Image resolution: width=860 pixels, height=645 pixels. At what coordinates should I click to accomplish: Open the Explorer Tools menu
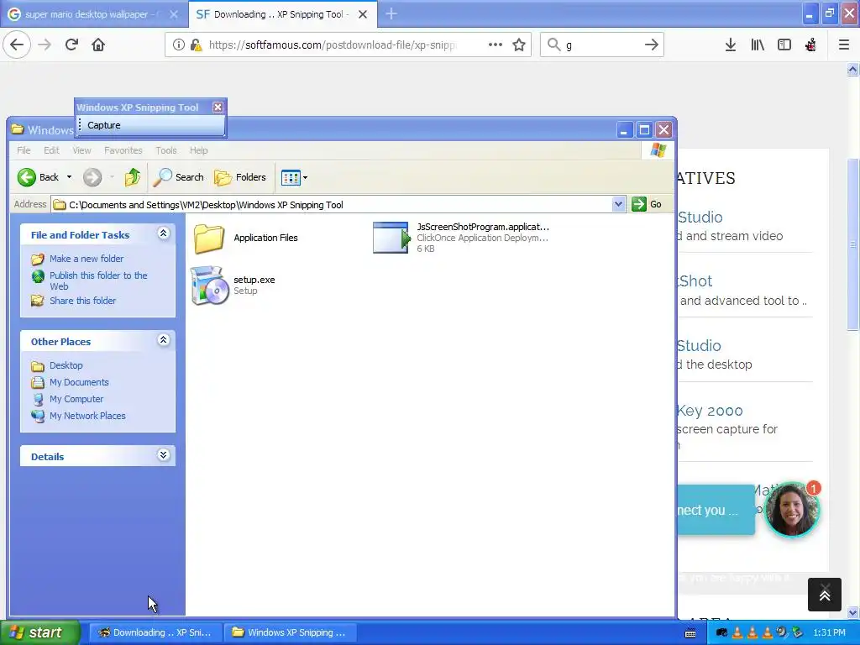pyautogui.click(x=166, y=150)
